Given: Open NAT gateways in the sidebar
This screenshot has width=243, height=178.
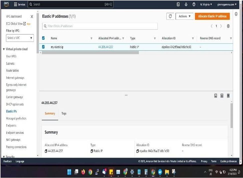Looking at the screenshot, I should click(13, 140).
